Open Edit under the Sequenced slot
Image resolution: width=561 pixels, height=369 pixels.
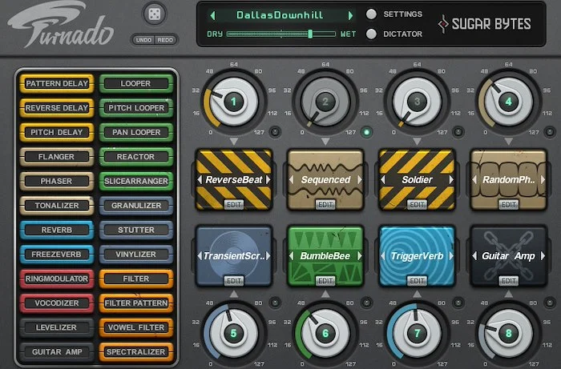coord(325,204)
